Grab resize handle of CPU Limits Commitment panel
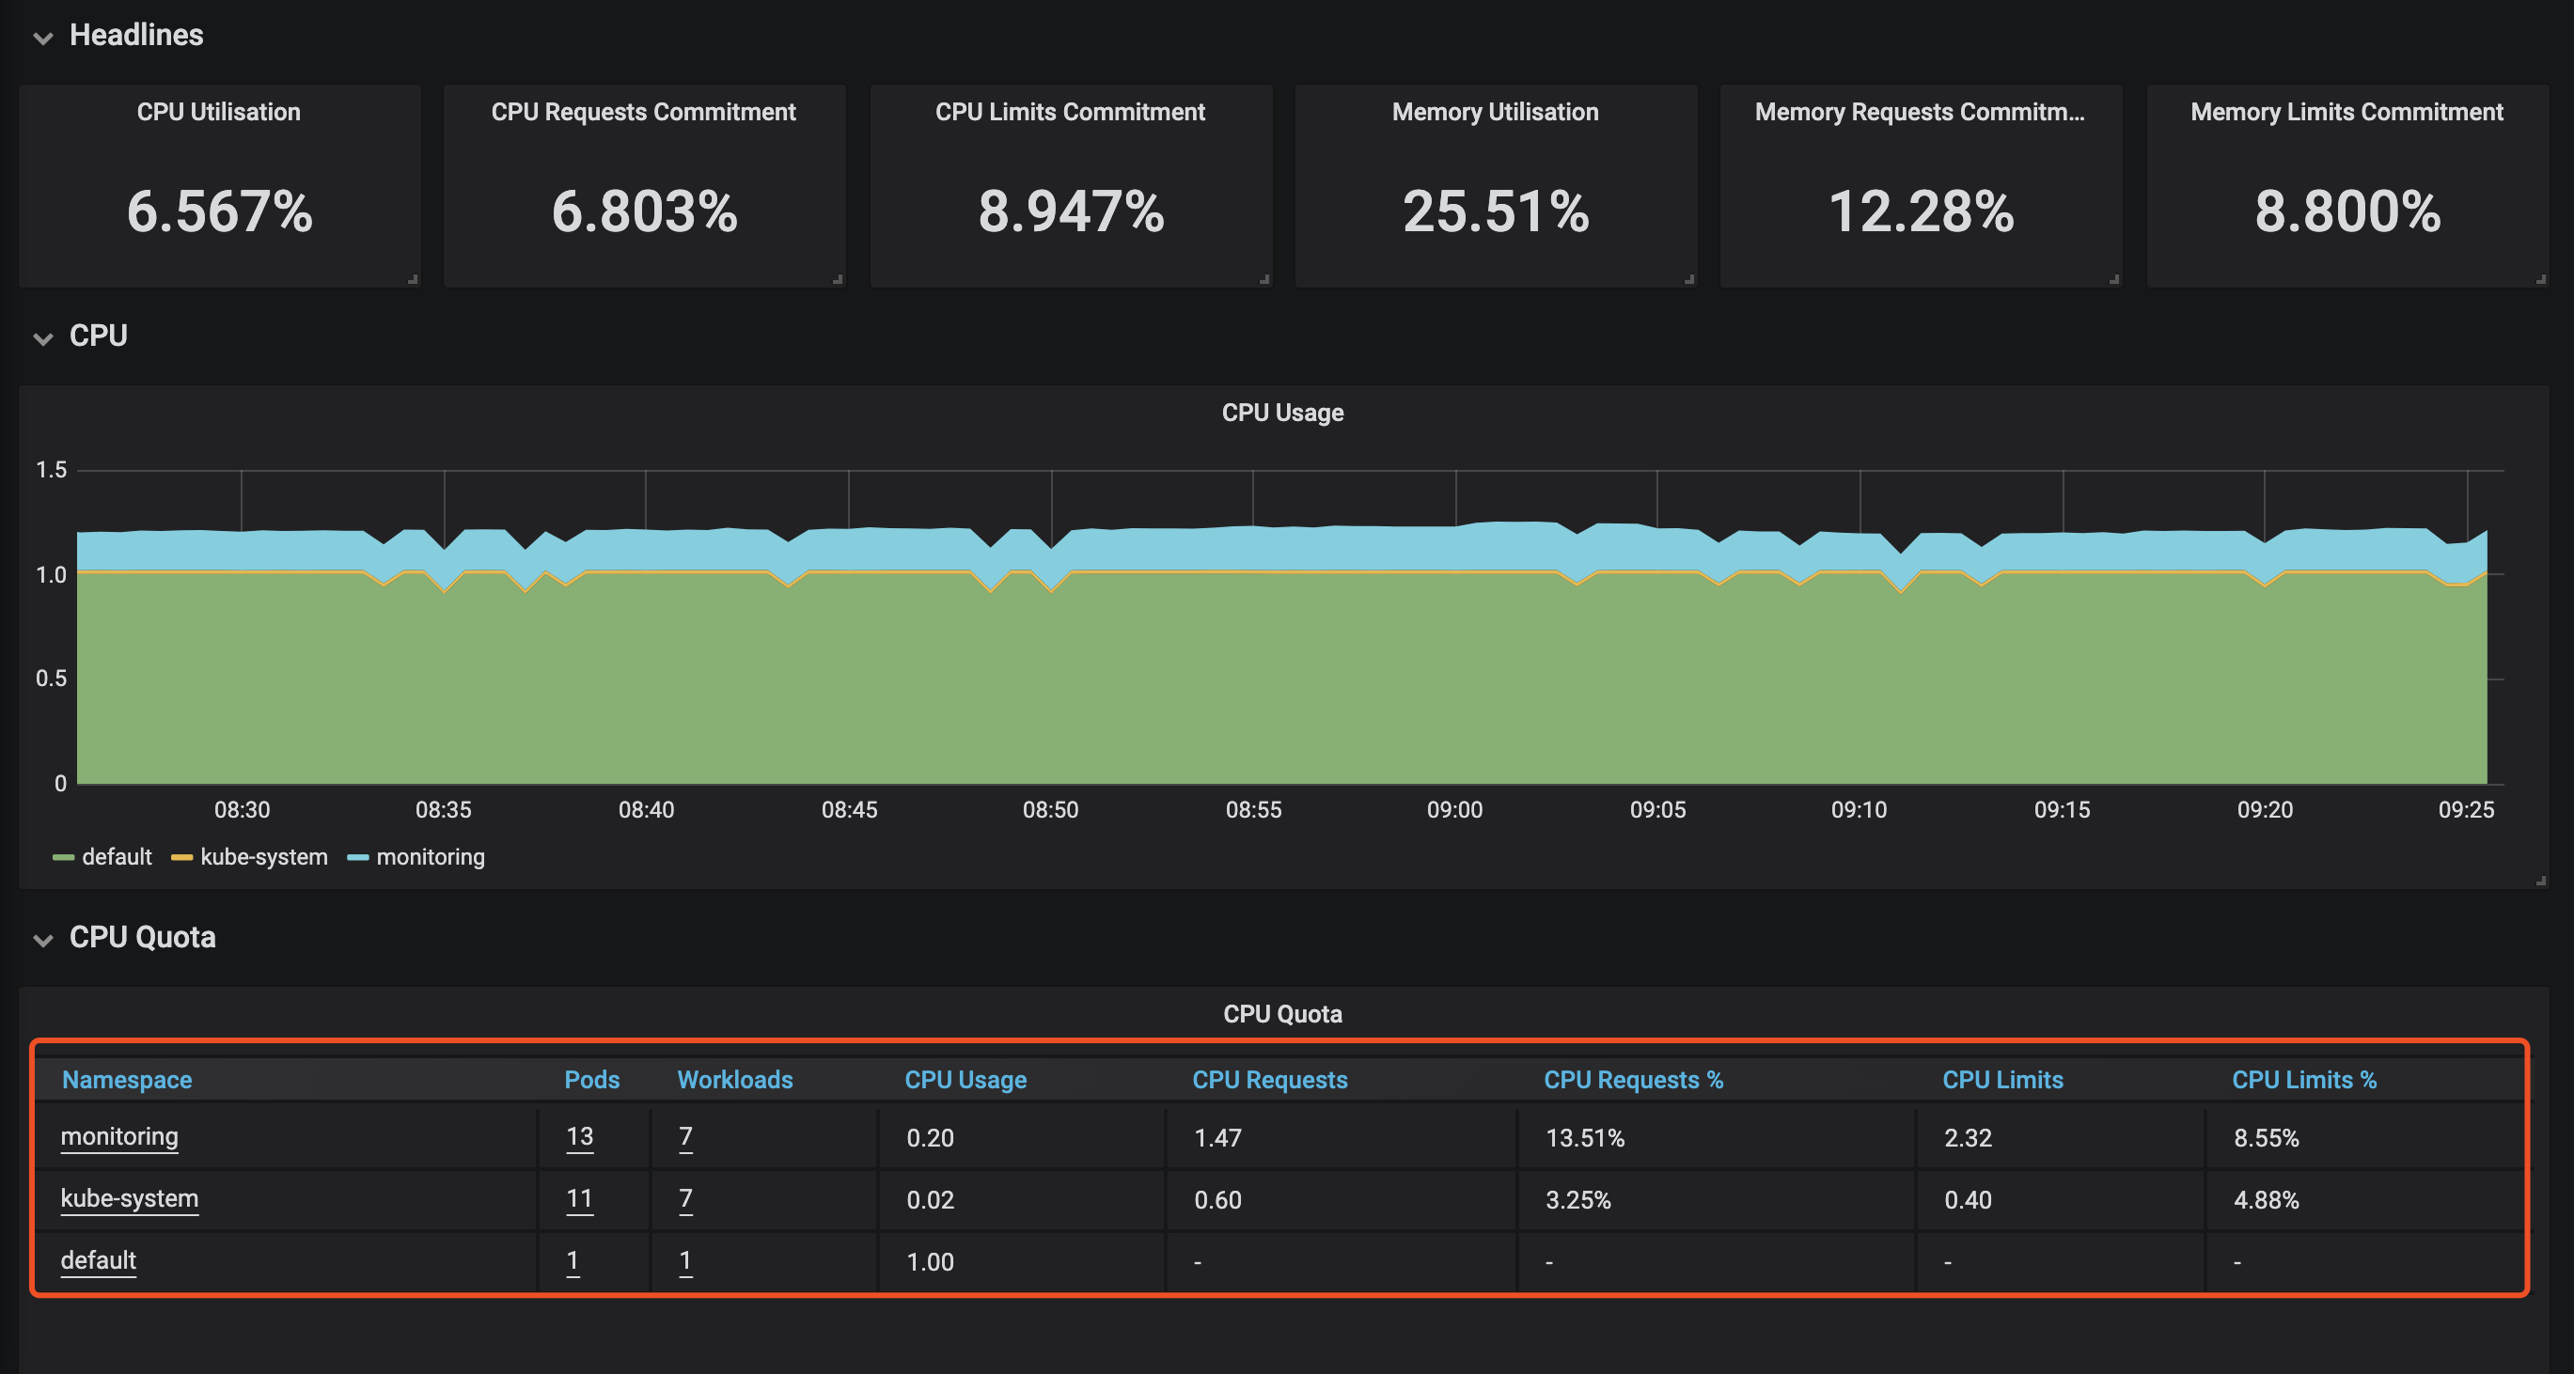This screenshot has height=1374, width=2574. point(1264,280)
